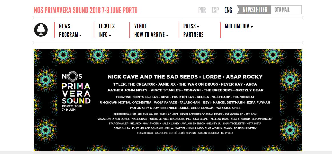The height and width of the screenshot is (154, 332).
Task: Open the Partners page
Action: pyautogui.click(x=193, y=35)
